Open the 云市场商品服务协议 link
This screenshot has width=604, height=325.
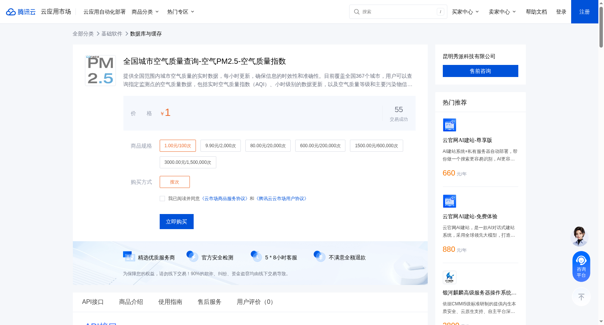pos(225,199)
